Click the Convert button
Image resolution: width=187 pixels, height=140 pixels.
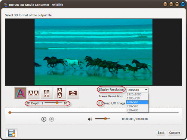[175, 133]
